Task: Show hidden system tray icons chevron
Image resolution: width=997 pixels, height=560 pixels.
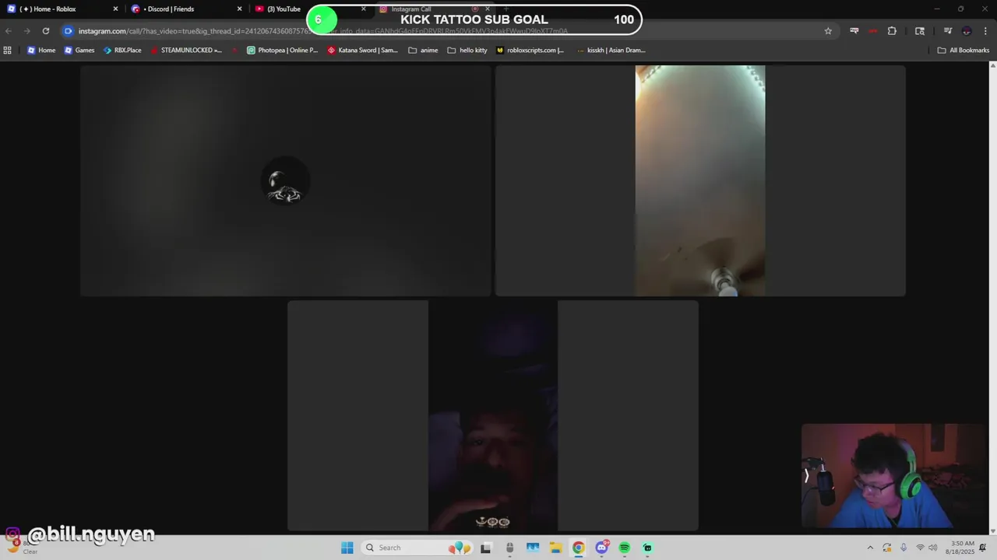Action: [x=870, y=548]
